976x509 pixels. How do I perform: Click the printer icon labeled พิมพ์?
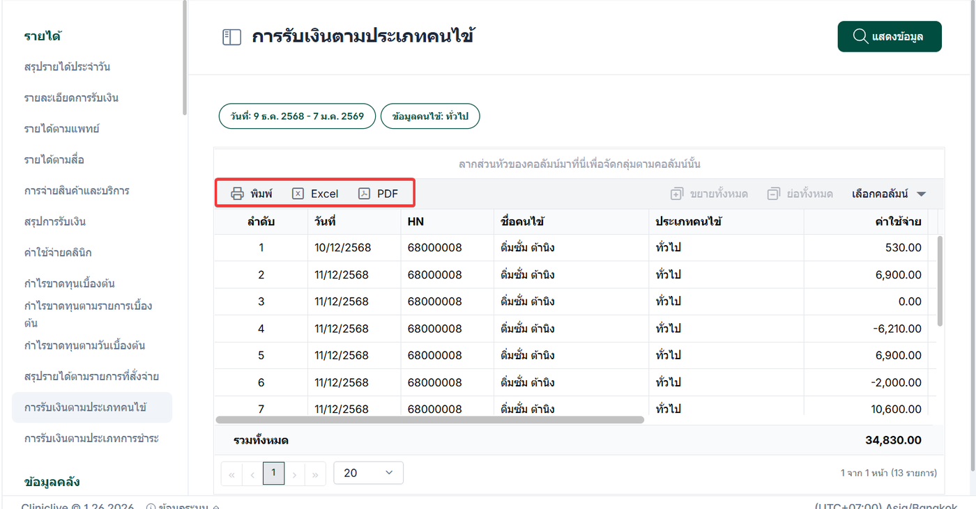tap(237, 194)
